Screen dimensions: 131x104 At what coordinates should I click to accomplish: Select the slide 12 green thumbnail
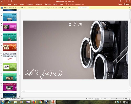pyautogui.click(x=10, y=67)
